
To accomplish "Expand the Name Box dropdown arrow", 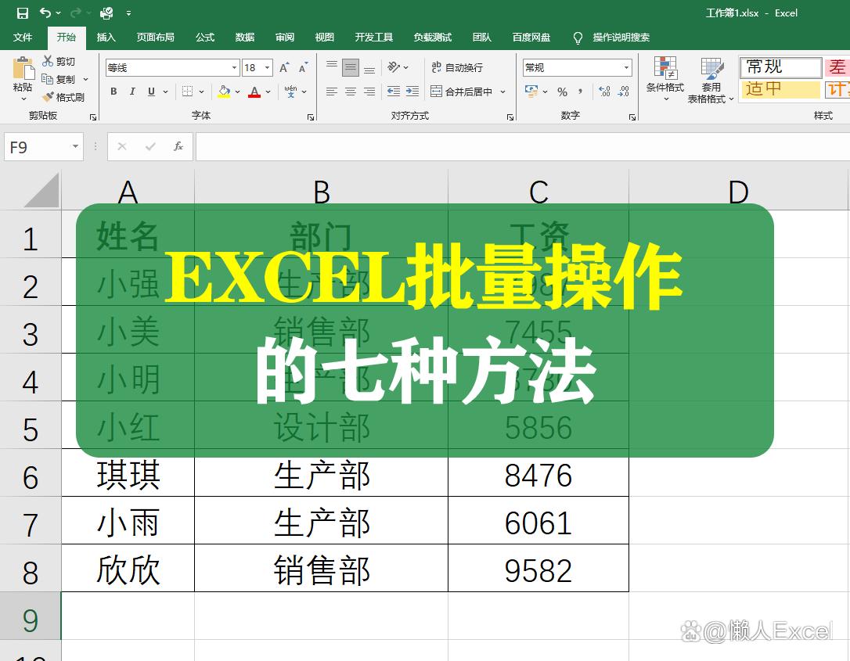I will click(x=75, y=146).
